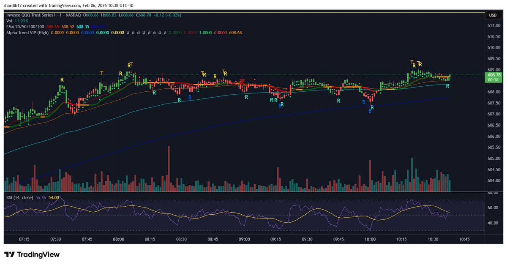Select the "Alpha Trend VIP (High)" indicator legend
The height and width of the screenshot is (265, 507).
tap(27, 33)
